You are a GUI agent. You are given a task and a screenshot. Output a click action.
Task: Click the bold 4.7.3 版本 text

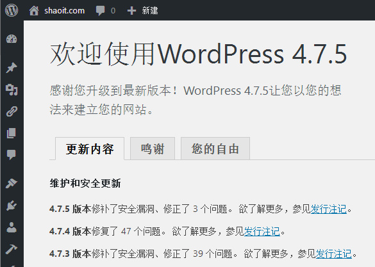point(71,254)
